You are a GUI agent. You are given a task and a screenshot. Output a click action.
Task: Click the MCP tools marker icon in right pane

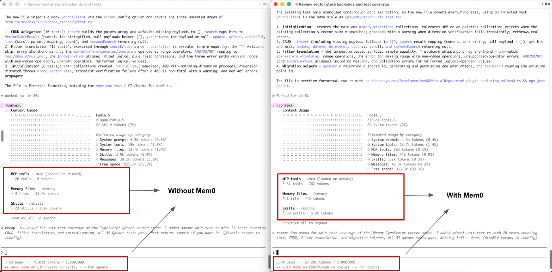(369, 149)
